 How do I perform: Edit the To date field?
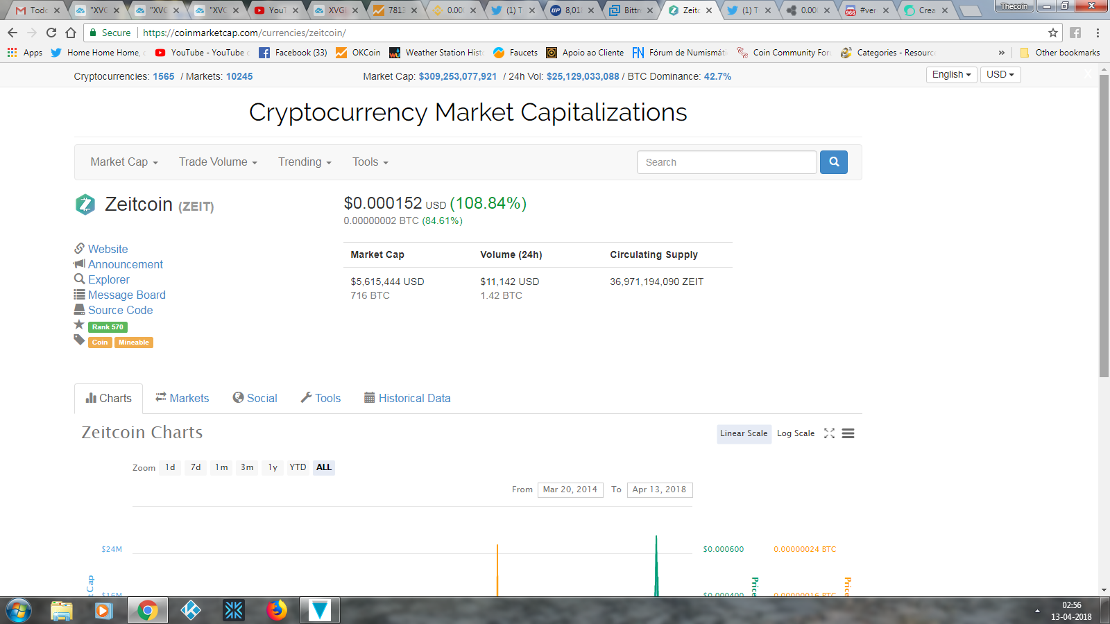pos(660,489)
